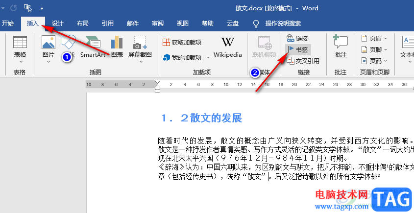Click 获取加载项 to get add-ins

click(182, 42)
